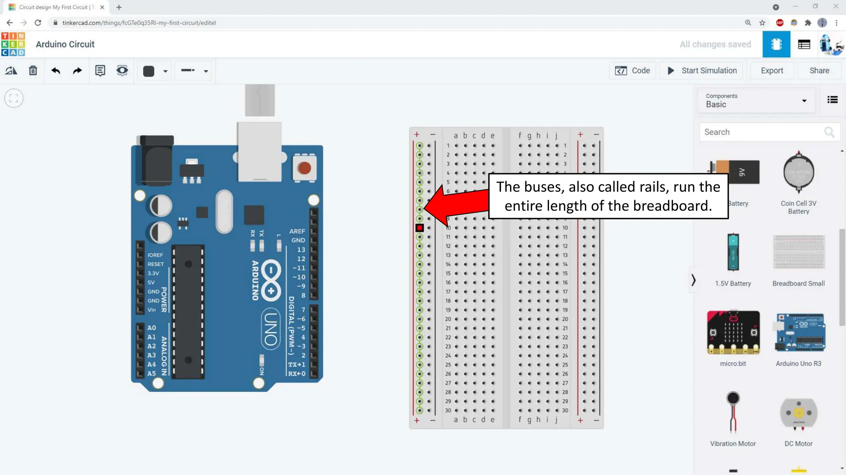Screen dimensions: 846x475
Task: Click the Arduino power jack
Action: tap(156, 161)
